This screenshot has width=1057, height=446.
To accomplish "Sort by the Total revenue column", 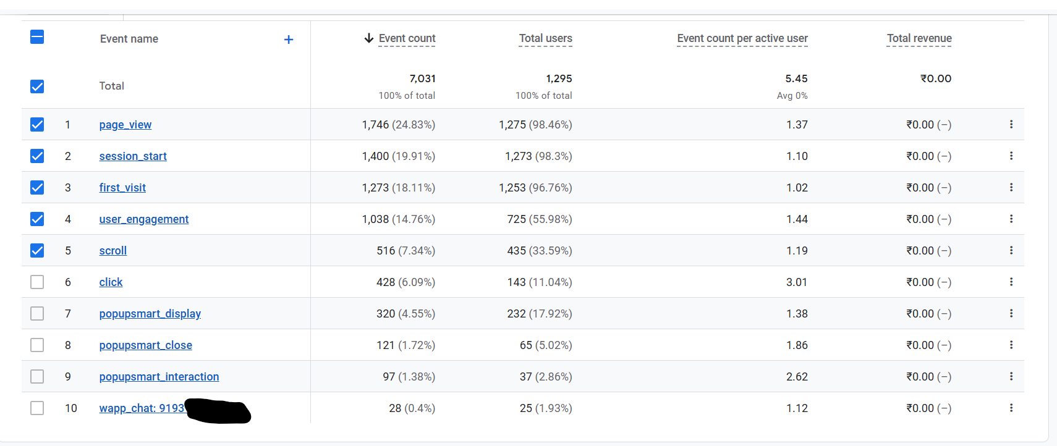I will coord(919,38).
